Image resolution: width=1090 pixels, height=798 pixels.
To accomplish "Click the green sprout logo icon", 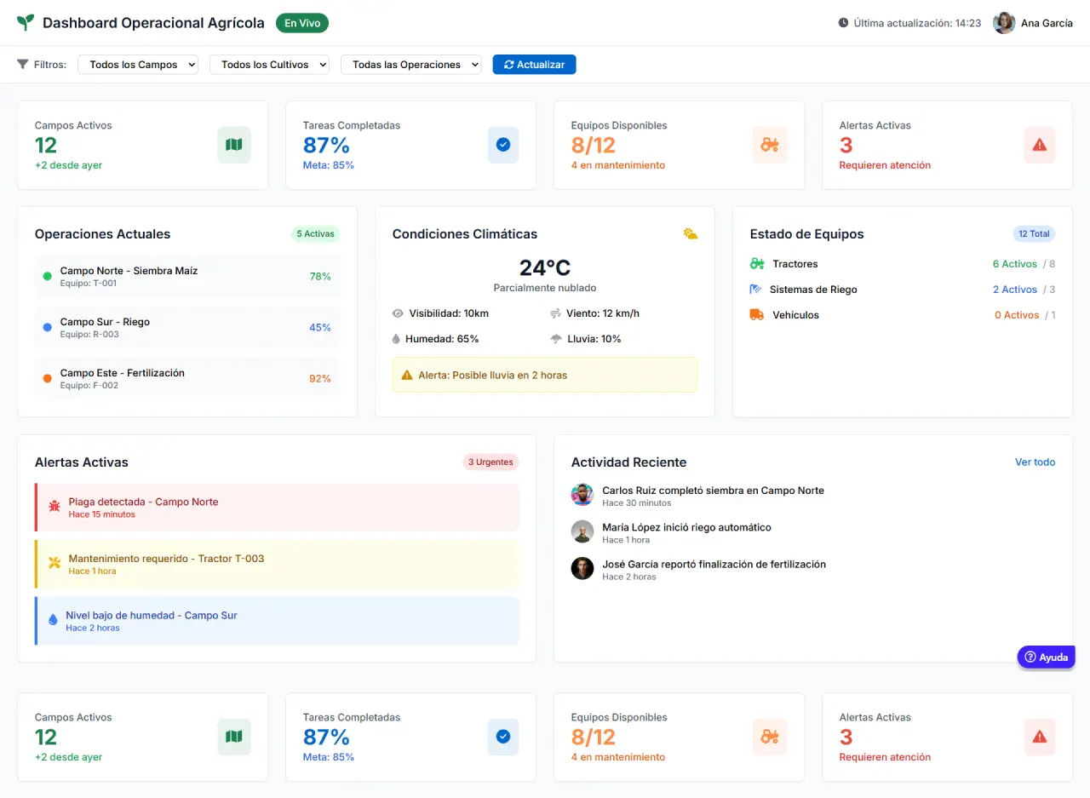I will [26, 23].
